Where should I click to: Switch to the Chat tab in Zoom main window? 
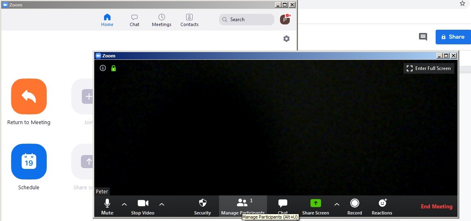pyautogui.click(x=134, y=20)
